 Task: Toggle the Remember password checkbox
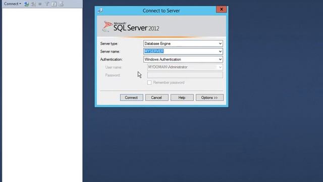coord(149,82)
